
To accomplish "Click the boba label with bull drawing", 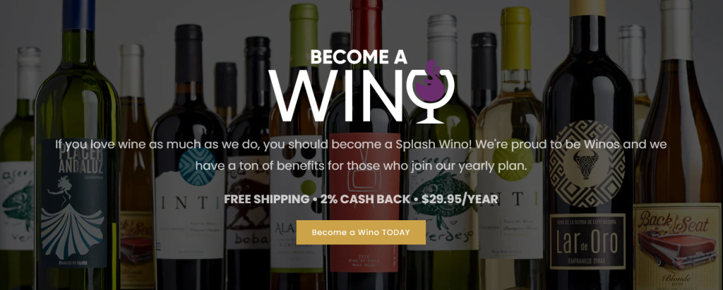I will pyautogui.click(x=248, y=207).
